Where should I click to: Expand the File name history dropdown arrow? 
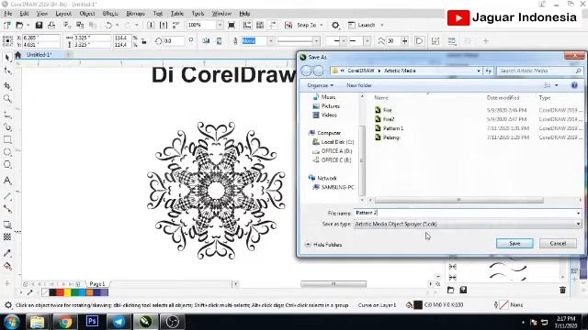pos(578,213)
